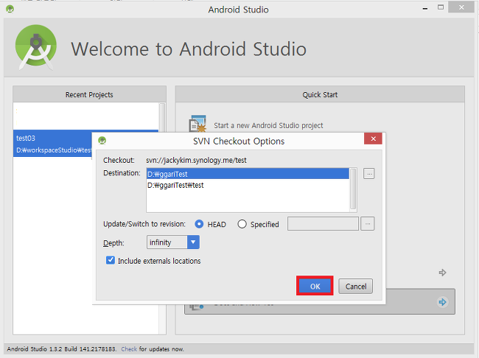The height and width of the screenshot is (358, 479).
Task: Close the SVN Checkout Options dialog
Action: [x=373, y=138]
